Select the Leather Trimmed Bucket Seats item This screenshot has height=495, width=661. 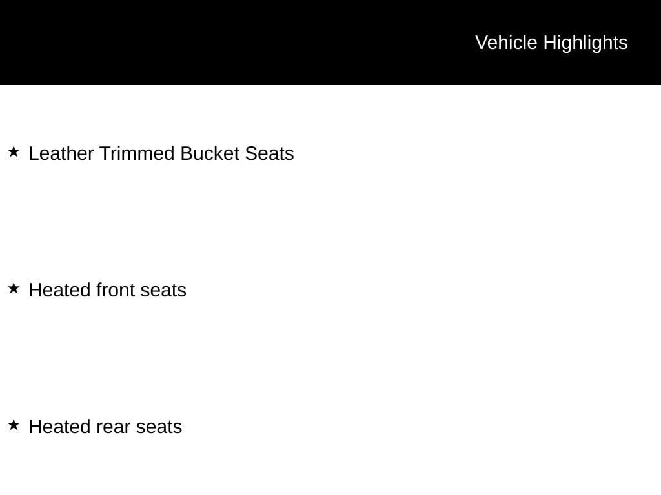click(x=161, y=153)
